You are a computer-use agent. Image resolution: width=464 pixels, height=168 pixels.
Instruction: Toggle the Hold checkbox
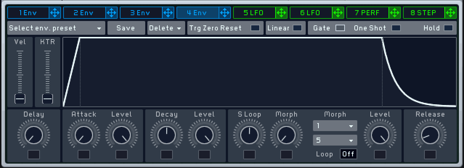coord(448,28)
